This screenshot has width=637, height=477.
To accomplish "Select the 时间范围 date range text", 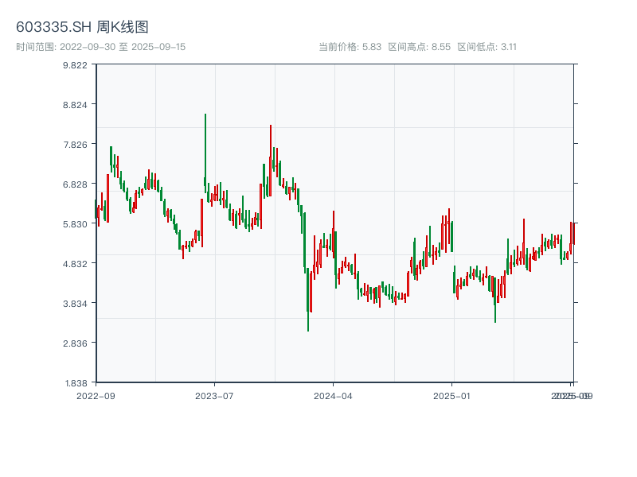I will 100,47.
